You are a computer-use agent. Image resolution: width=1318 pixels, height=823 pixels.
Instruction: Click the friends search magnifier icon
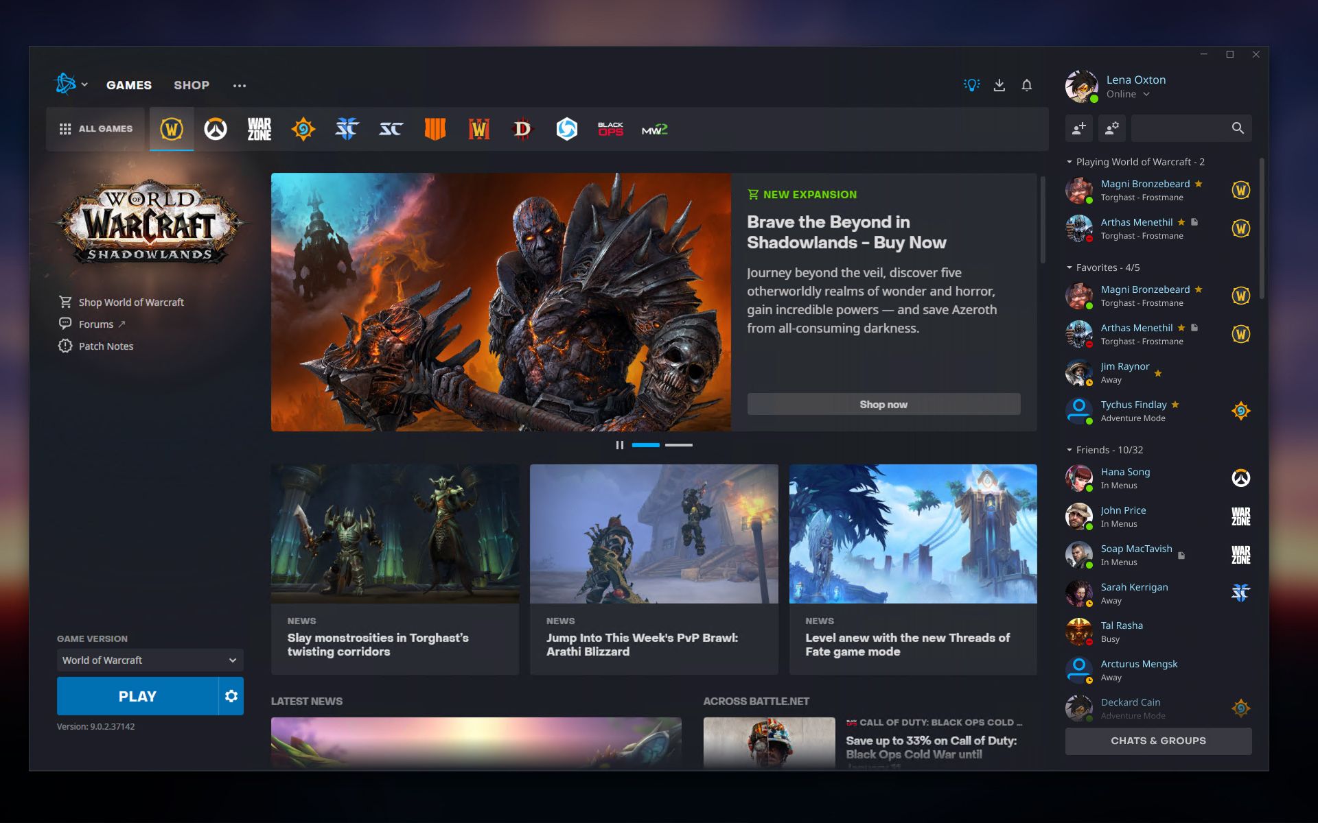click(1238, 128)
